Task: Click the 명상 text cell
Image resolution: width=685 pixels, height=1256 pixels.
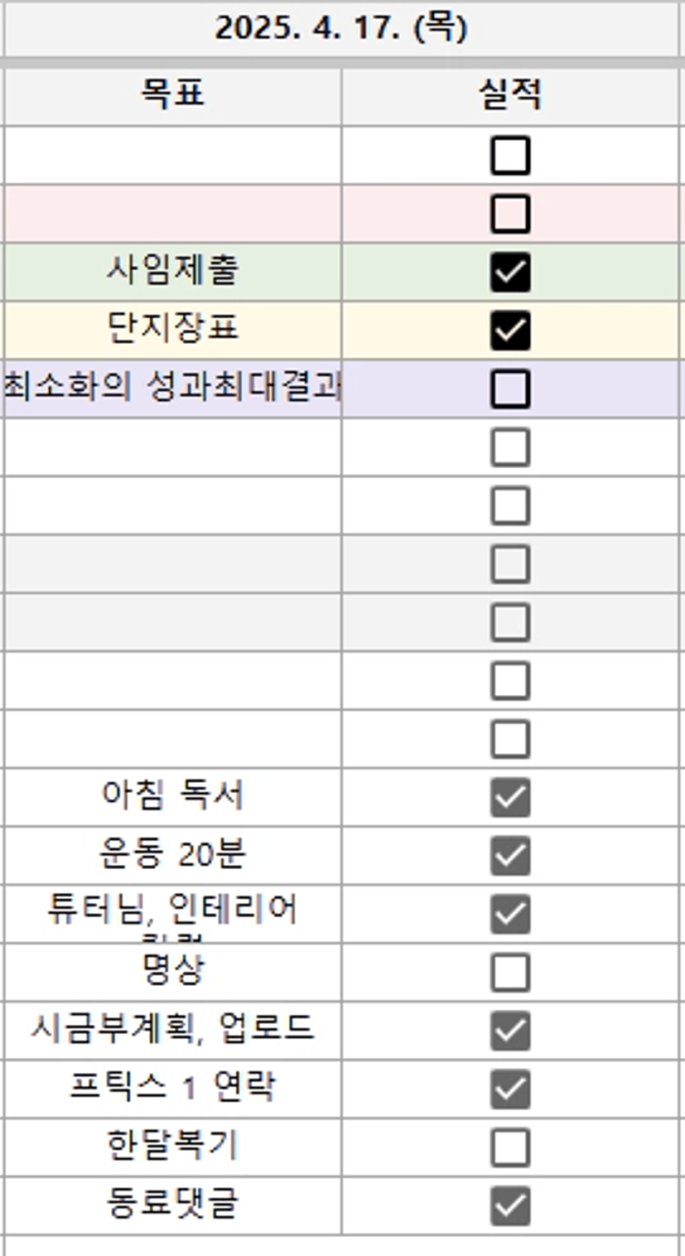Action: [172, 971]
